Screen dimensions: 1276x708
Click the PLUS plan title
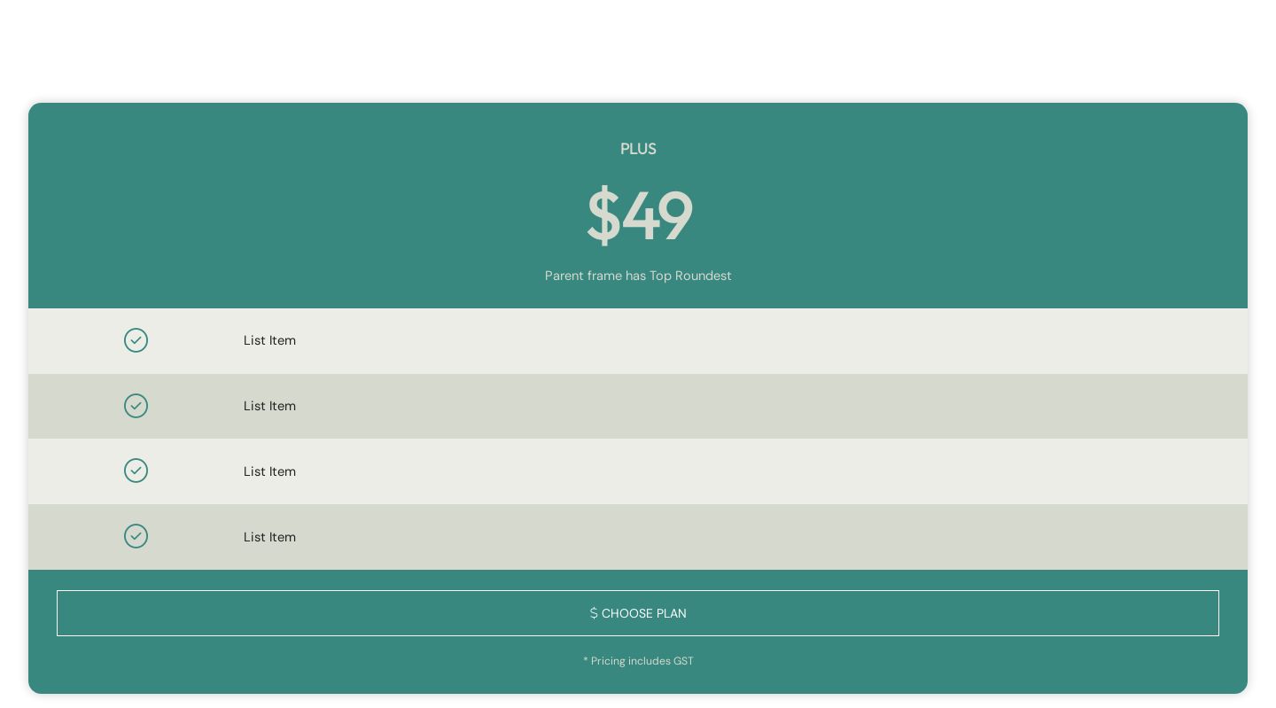point(638,149)
